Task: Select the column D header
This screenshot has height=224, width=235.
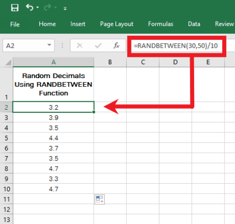Action: [x=175, y=62]
